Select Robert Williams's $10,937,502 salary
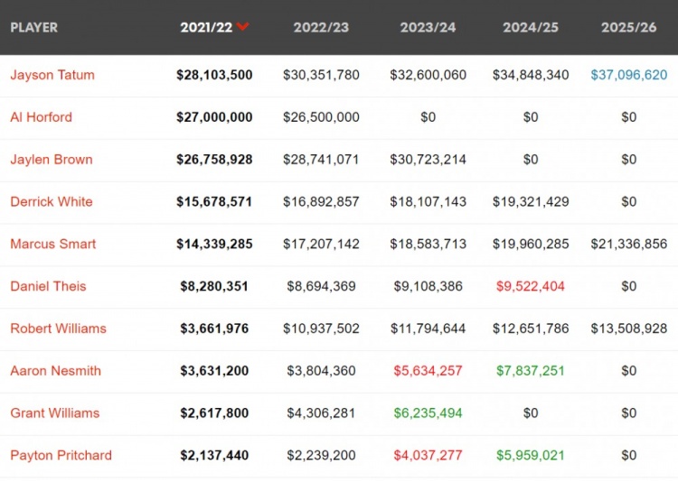Viewport: 678px width, 481px height. click(x=321, y=329)
